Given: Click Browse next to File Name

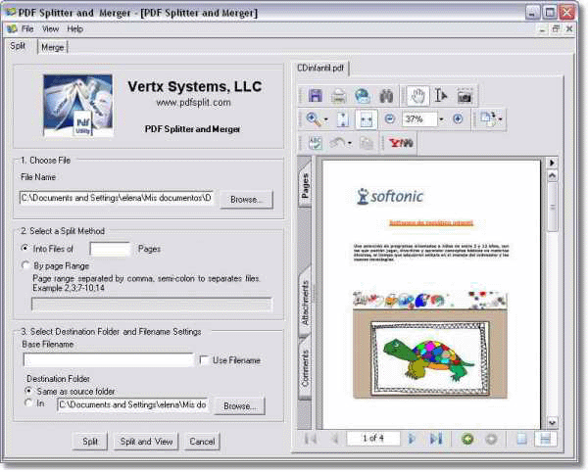Looking at the screenshot, I should [246, 200].
